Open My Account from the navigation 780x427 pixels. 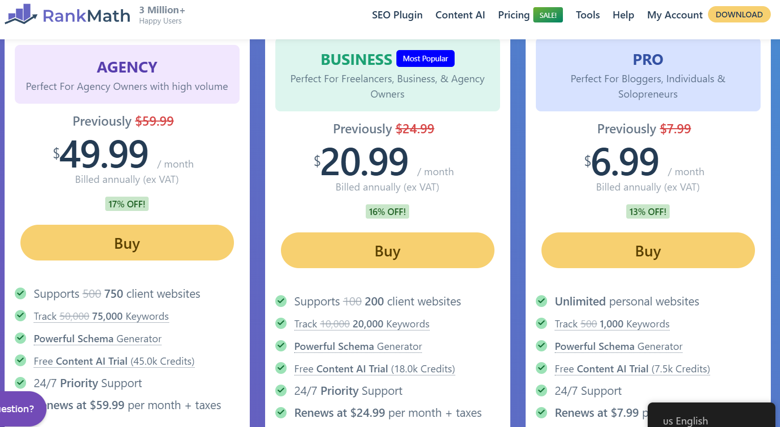pyautogui.click(x=675, y=15)
